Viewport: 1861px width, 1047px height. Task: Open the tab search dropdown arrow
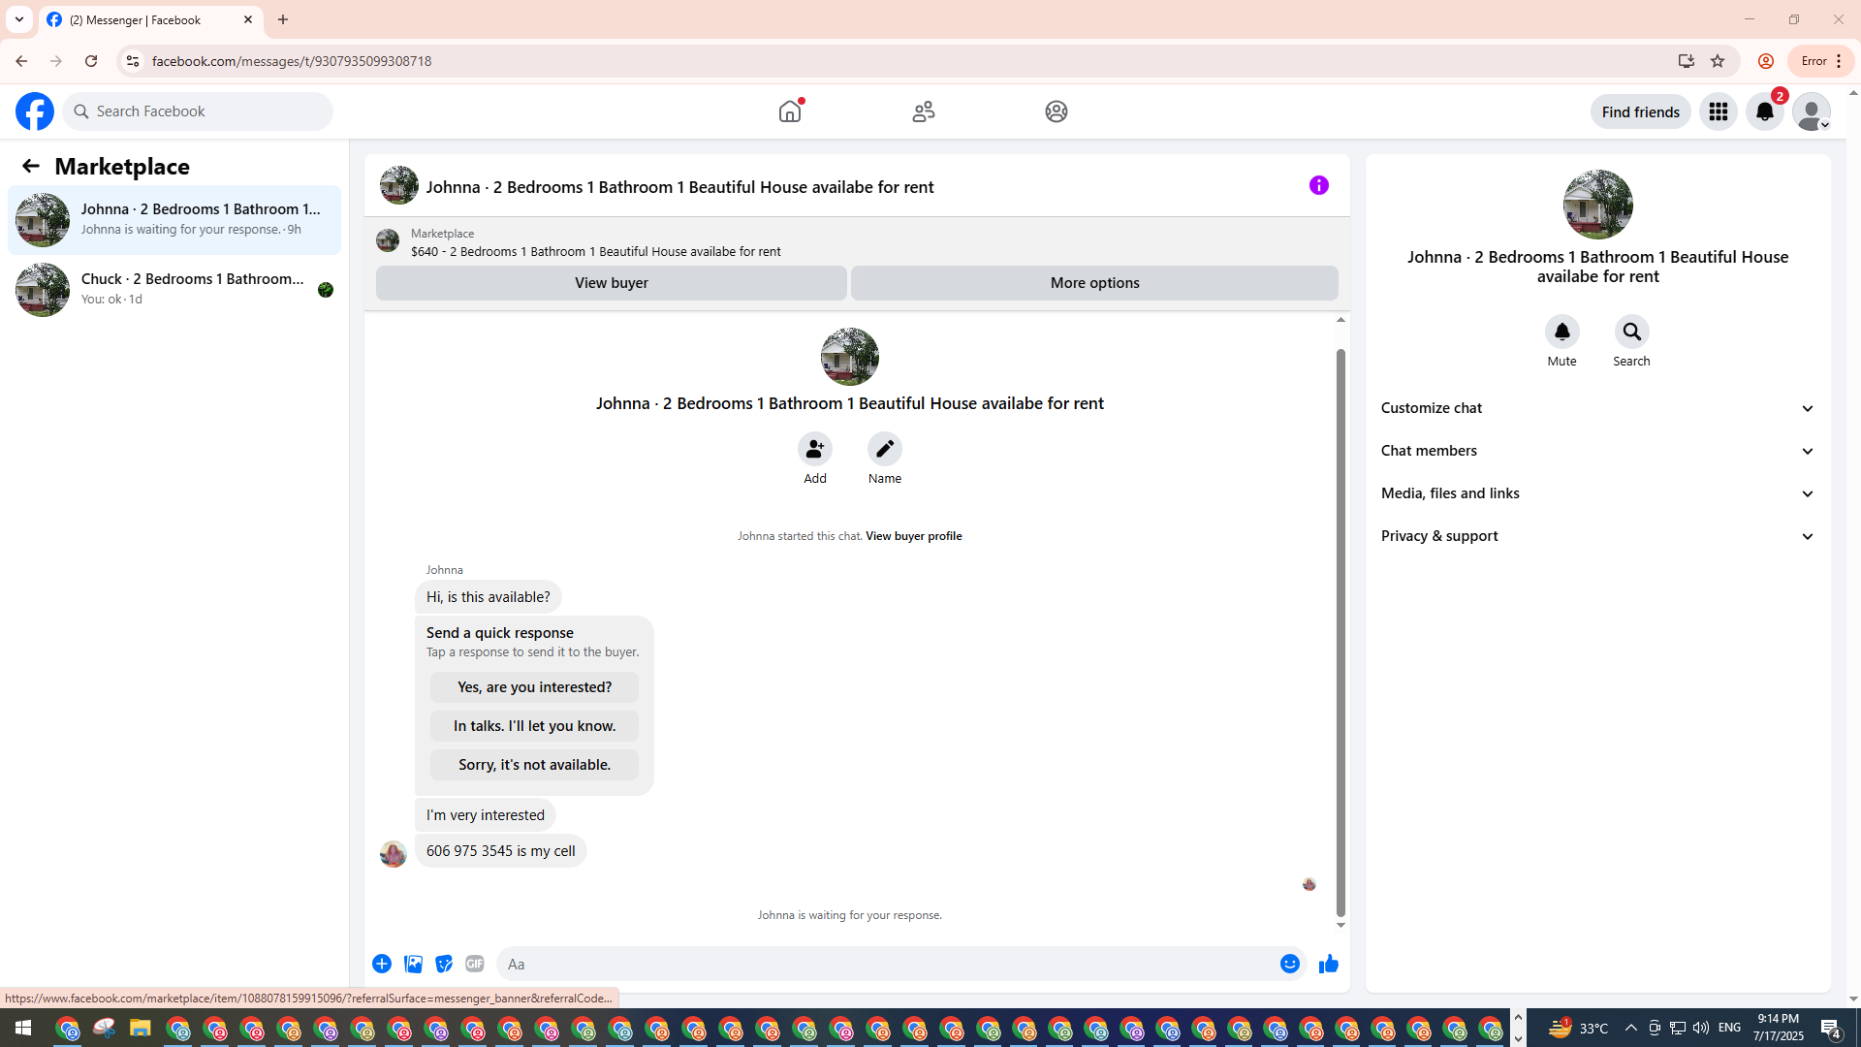coord(19,19)
